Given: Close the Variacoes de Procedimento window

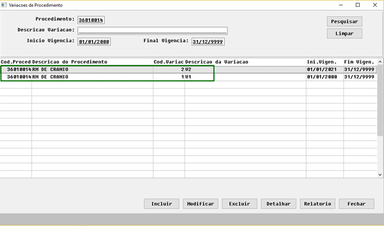Looking at the screenshot, I should pos(375,5).
